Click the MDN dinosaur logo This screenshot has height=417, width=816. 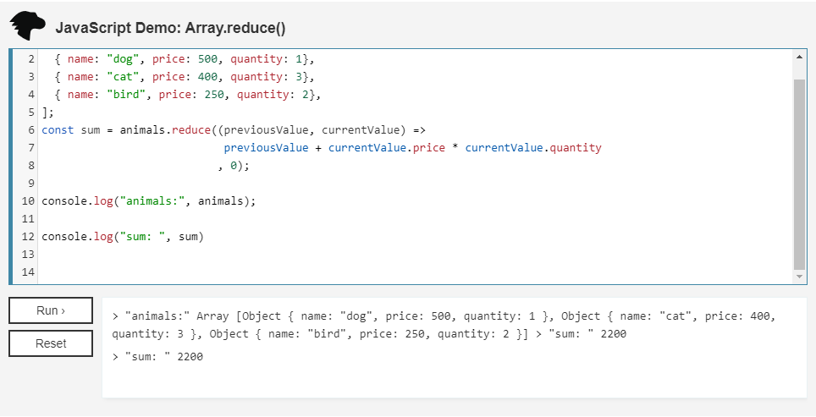pyautogui.click(x=27, y=26)
